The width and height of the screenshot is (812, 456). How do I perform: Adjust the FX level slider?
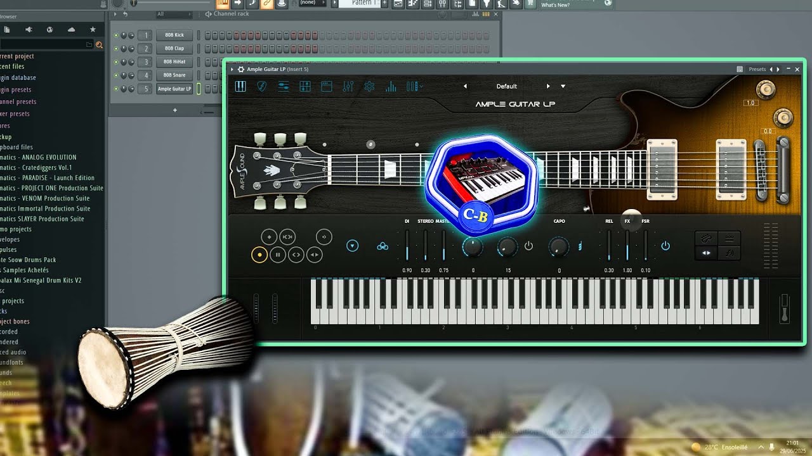point(627,246)
